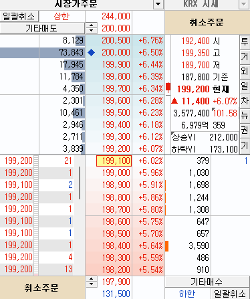This screenshot has height=299, width=250.
Task: Click the 3,590 bid volume
Action: click(199, 245)
